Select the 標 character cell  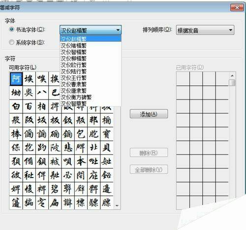(81, 203)
